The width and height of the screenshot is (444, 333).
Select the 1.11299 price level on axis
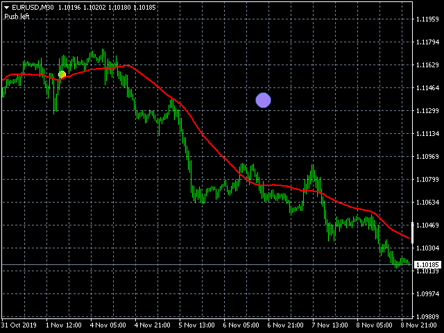pos(427,111)
